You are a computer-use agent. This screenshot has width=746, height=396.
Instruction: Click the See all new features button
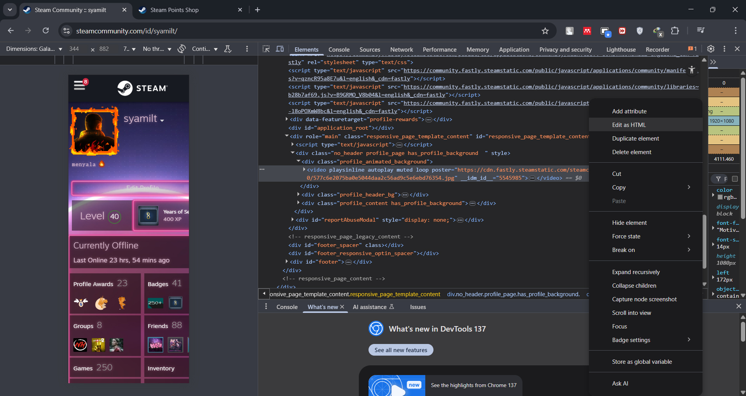[x=401, y=350]
